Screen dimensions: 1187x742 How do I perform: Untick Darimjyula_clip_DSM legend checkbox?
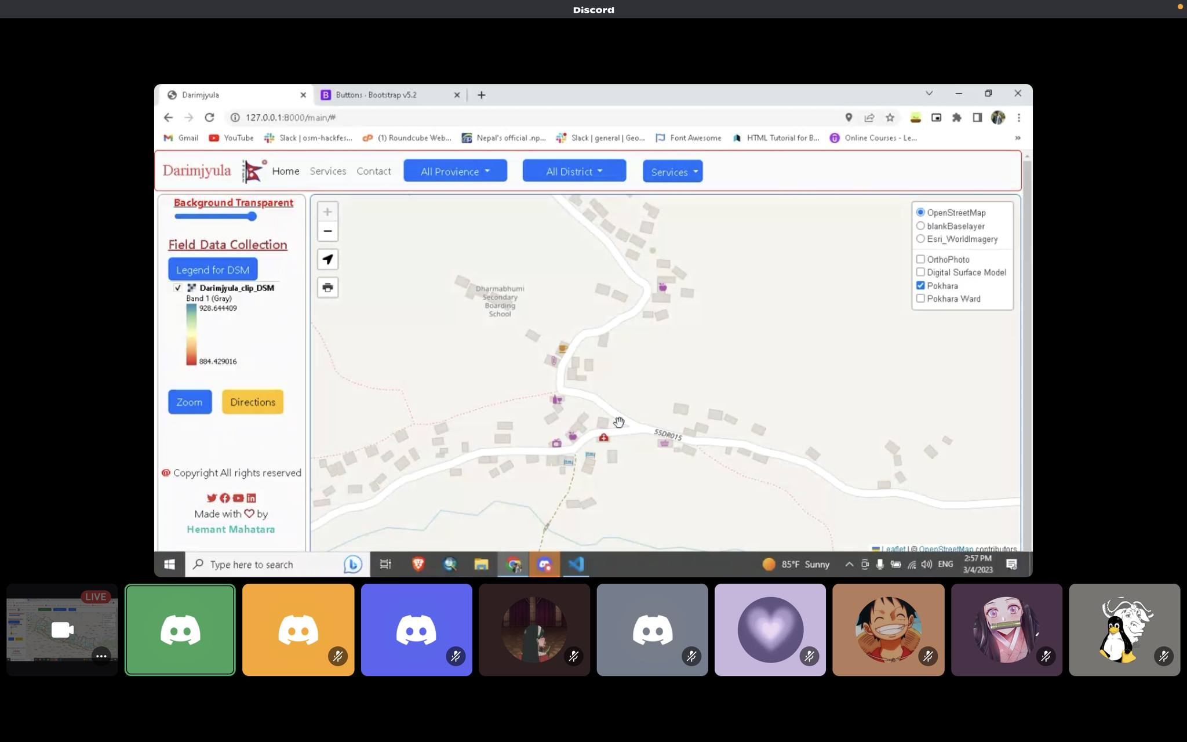click(178, 288)
